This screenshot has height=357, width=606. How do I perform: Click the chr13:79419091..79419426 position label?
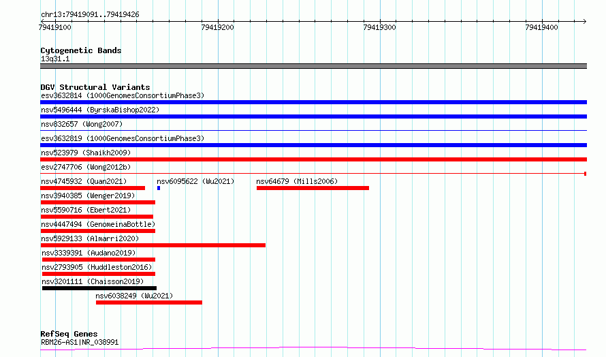click(90, 15)
